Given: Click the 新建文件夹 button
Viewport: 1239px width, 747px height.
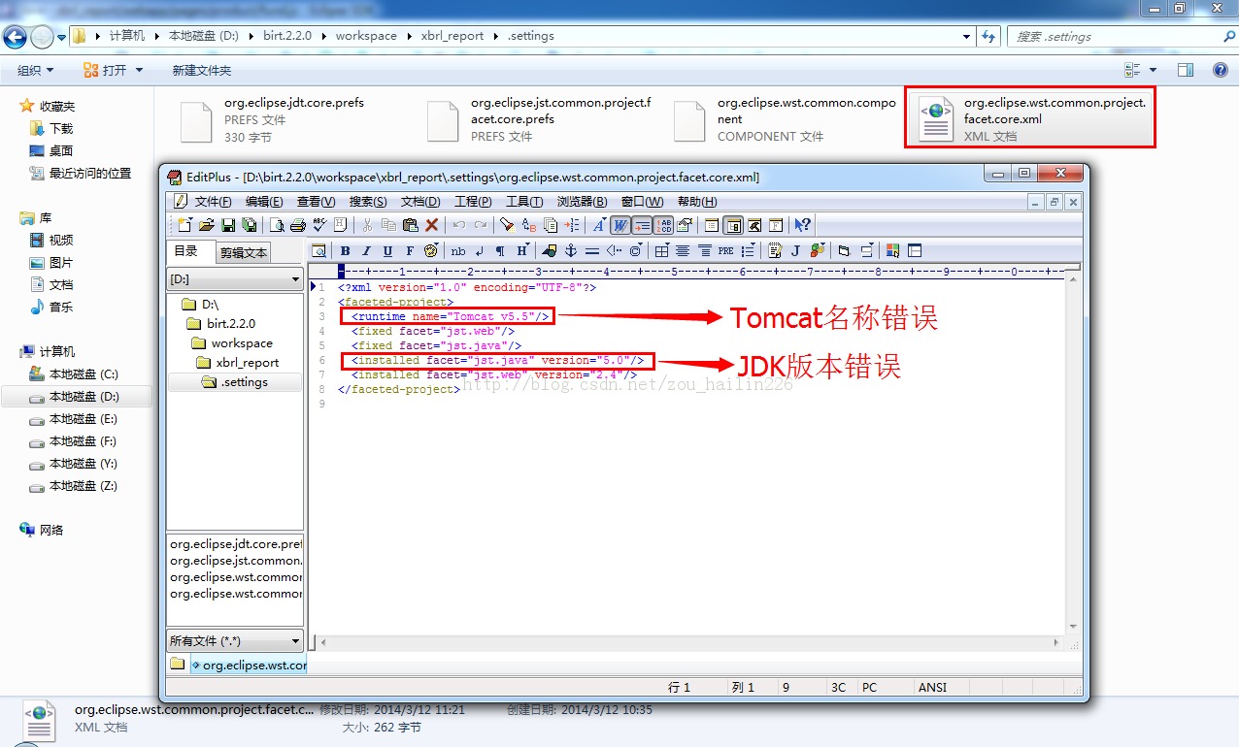Looking at the screenshot, I should 201,71.
